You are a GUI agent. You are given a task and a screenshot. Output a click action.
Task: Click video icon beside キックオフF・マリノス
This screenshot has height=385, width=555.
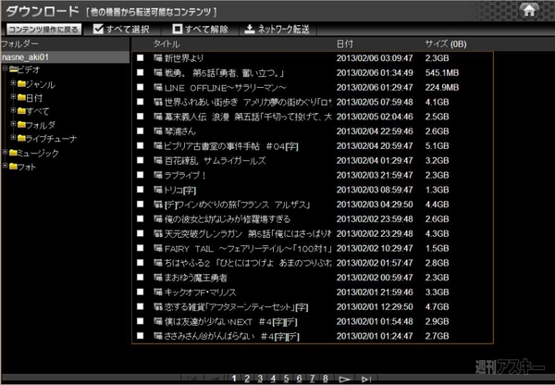point(158,292)
